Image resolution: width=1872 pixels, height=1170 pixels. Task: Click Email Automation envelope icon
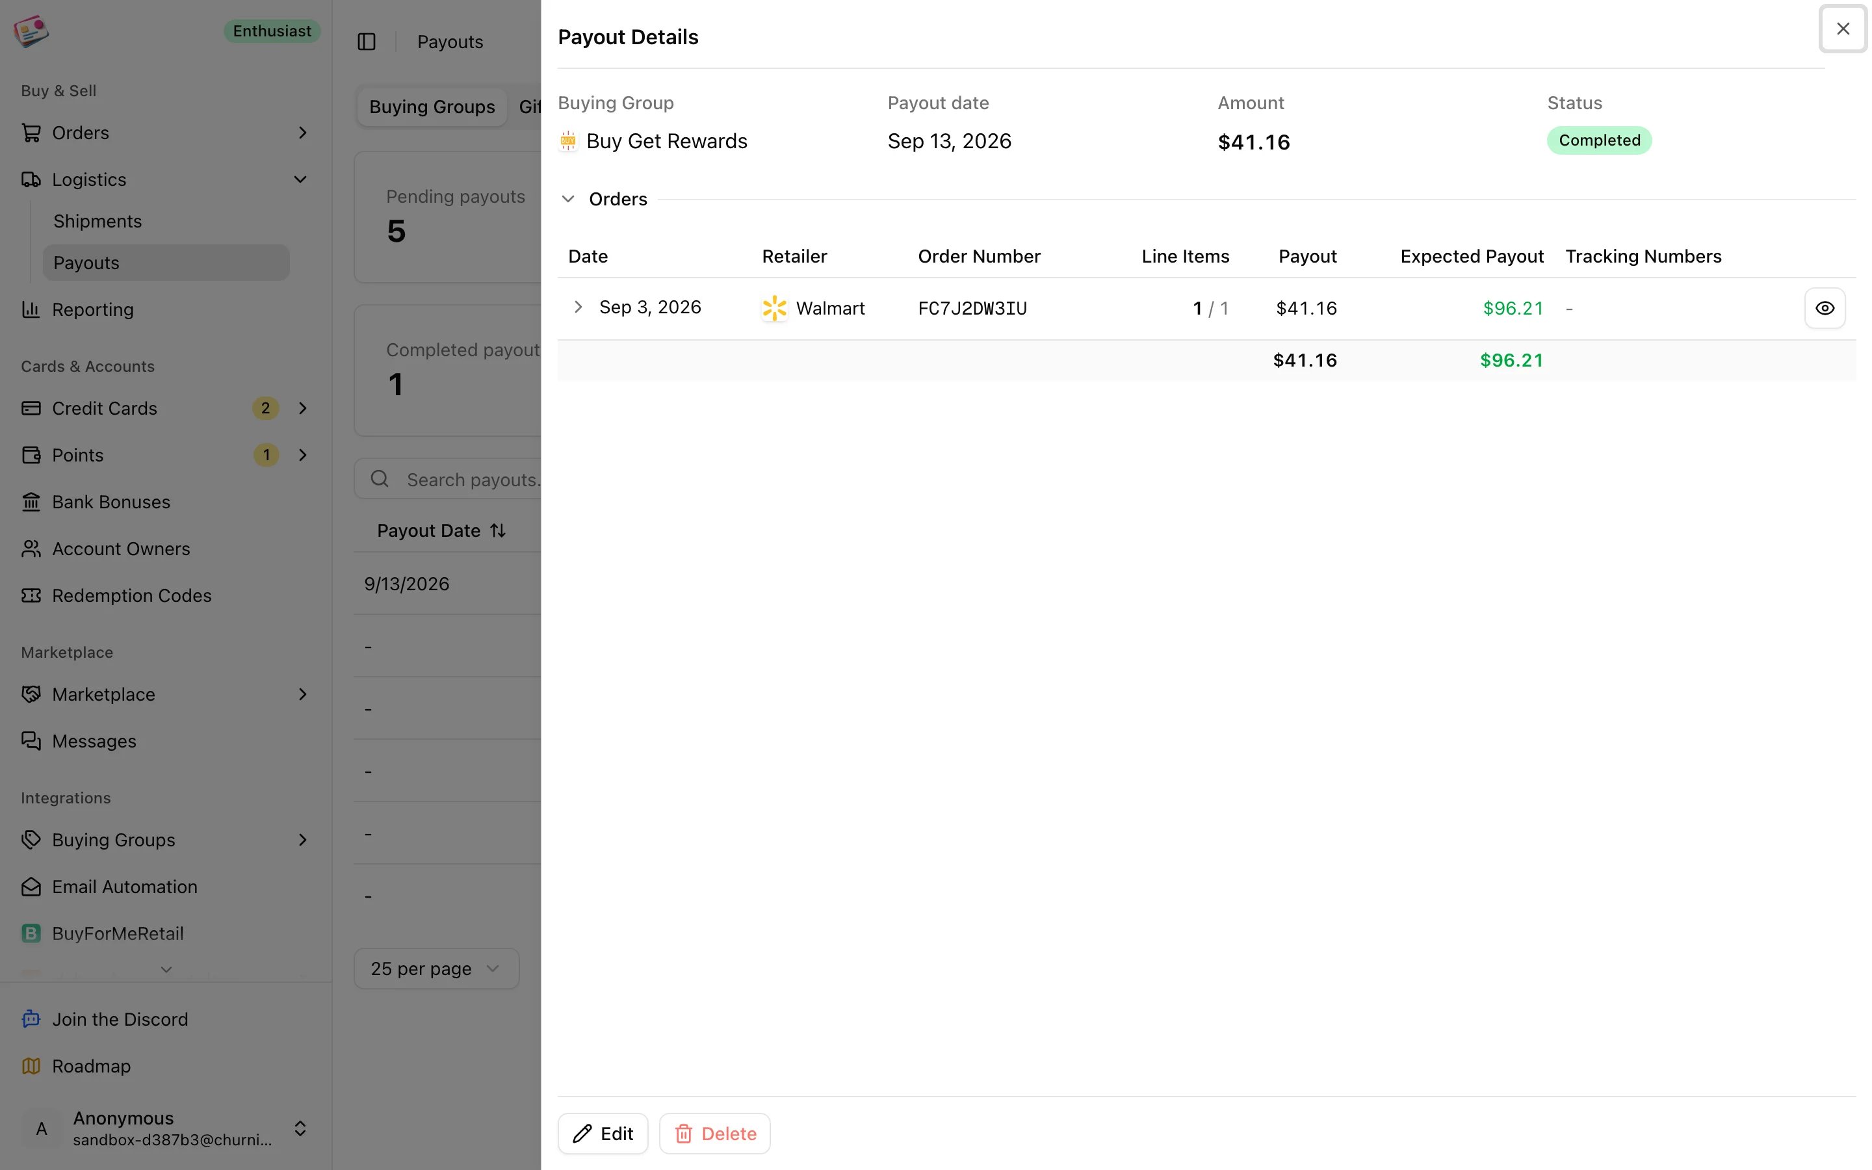click(x=31, y=887)
